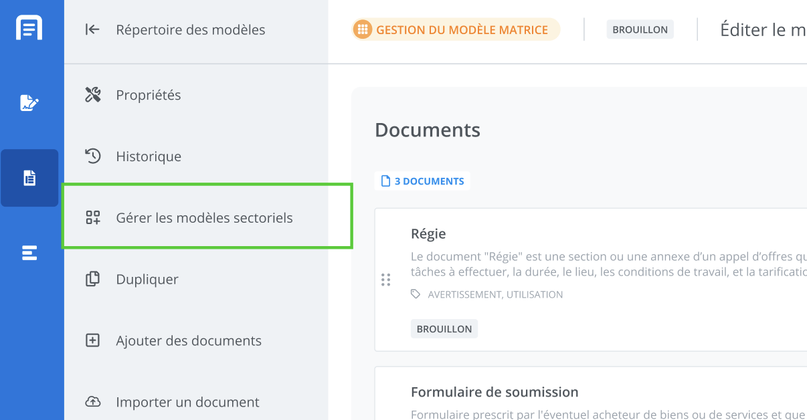This screenshot has height=420, width=807.
Task: Open the Propriétés tools icon
Action: pos(93,95)
